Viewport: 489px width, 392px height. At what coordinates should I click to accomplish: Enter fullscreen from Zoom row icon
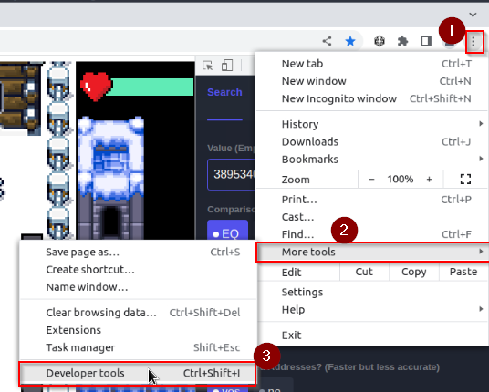coord(465,180)
